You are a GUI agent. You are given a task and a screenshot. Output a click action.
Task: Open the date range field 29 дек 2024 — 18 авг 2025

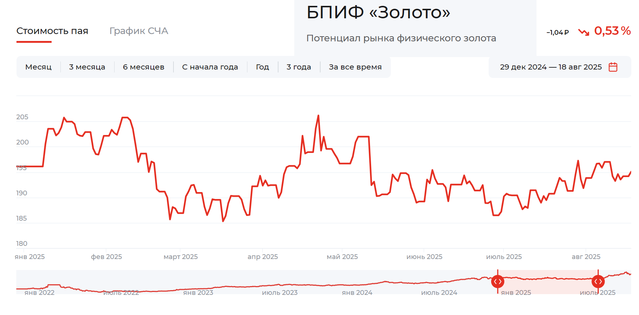pos(550,67)
